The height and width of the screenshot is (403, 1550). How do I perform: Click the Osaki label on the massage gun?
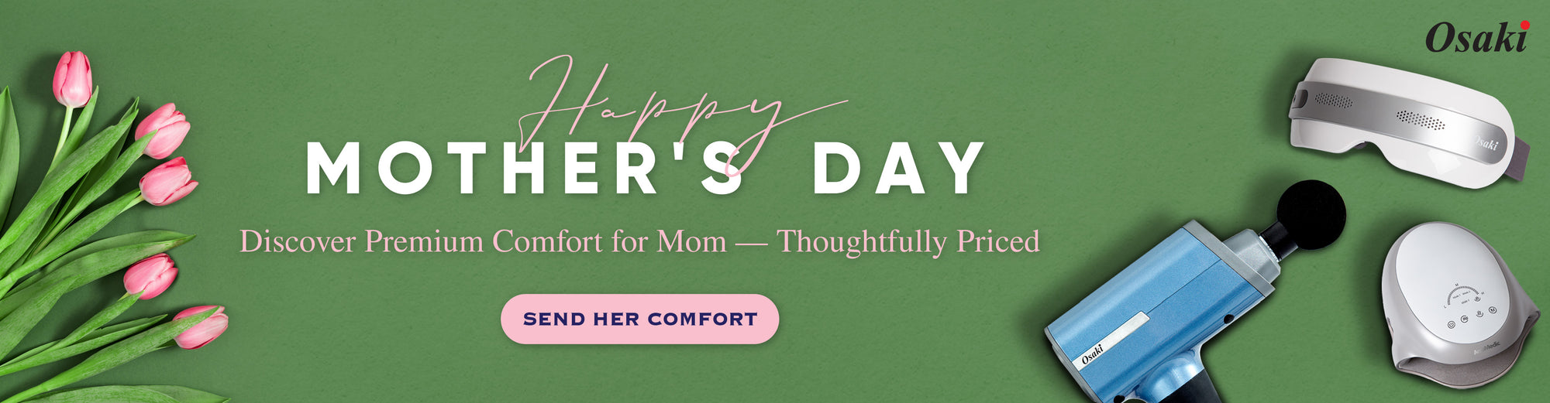coord(1093,354)
